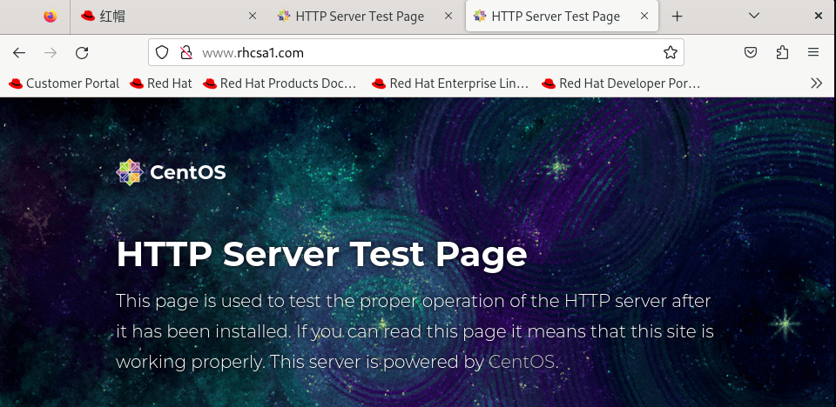The image size is (836, 407).
Task: Open Customer Portal bookmark
Action: (x=64, y=83)
